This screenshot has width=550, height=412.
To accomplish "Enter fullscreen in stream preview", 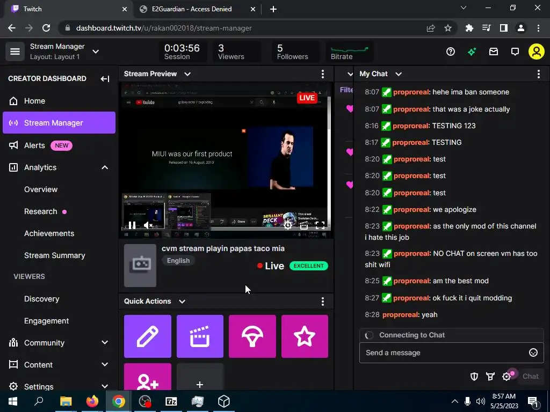I will coord(320,225).
